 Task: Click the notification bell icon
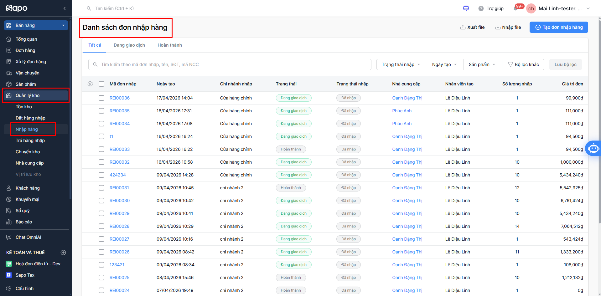click(x=516, y=9)
